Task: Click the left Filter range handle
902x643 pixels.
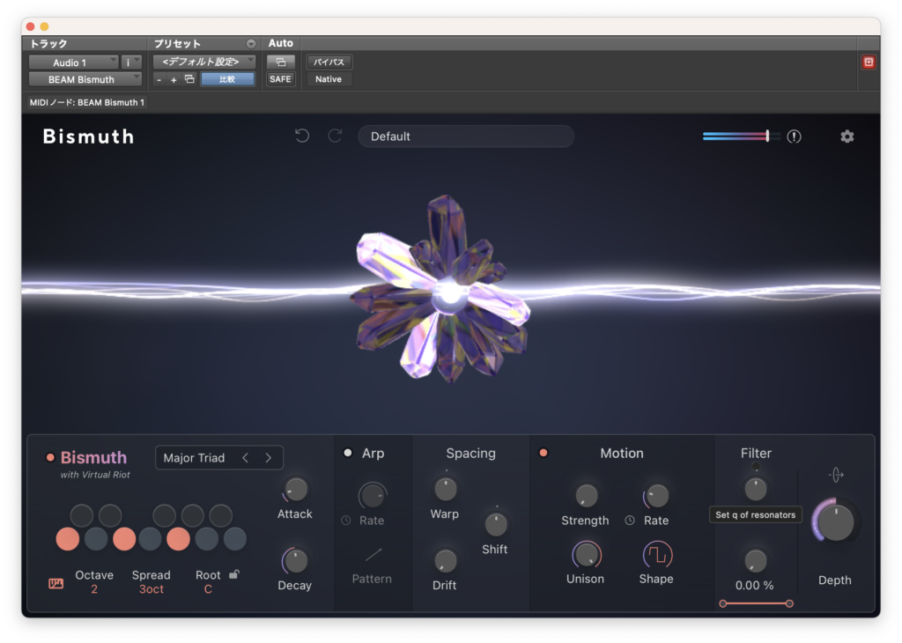Action: coord(723,603)
